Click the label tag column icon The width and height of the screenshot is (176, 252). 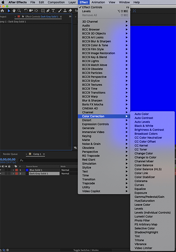click(16, 166)
